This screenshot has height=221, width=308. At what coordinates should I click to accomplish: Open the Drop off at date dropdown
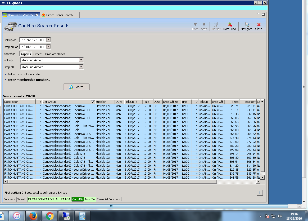(48, 47)
